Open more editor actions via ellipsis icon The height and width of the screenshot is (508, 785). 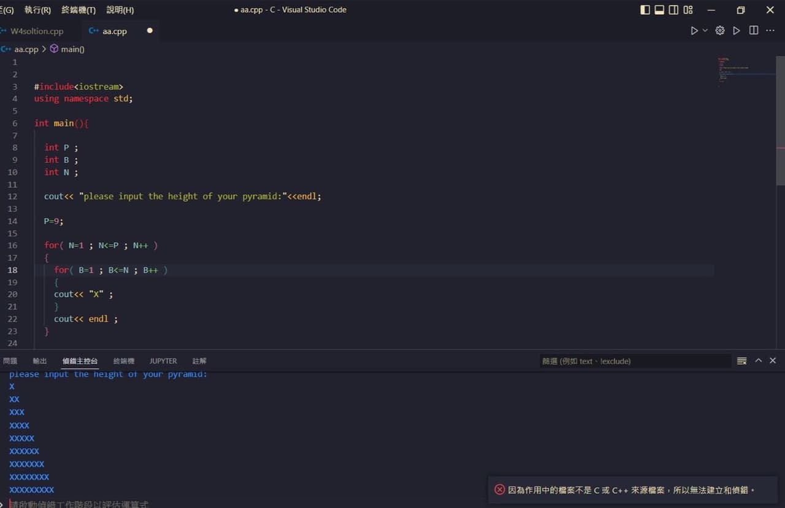click(770, 30)
